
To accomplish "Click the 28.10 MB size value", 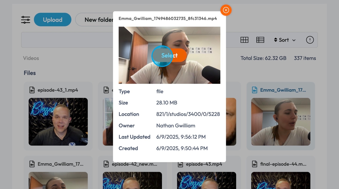I will pyautogui.click(x=167, y=103).
